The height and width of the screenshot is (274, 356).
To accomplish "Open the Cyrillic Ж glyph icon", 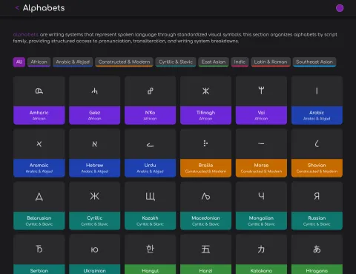I will [95, 196].
